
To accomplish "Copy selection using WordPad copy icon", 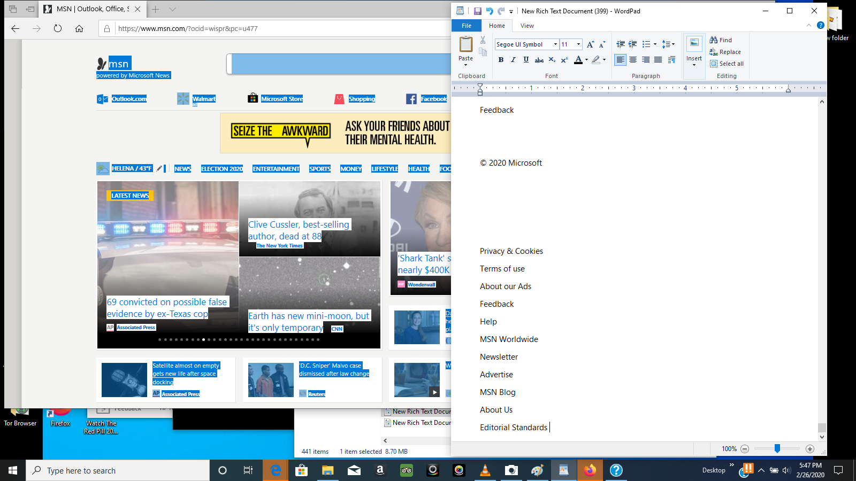I will point(483,52).
